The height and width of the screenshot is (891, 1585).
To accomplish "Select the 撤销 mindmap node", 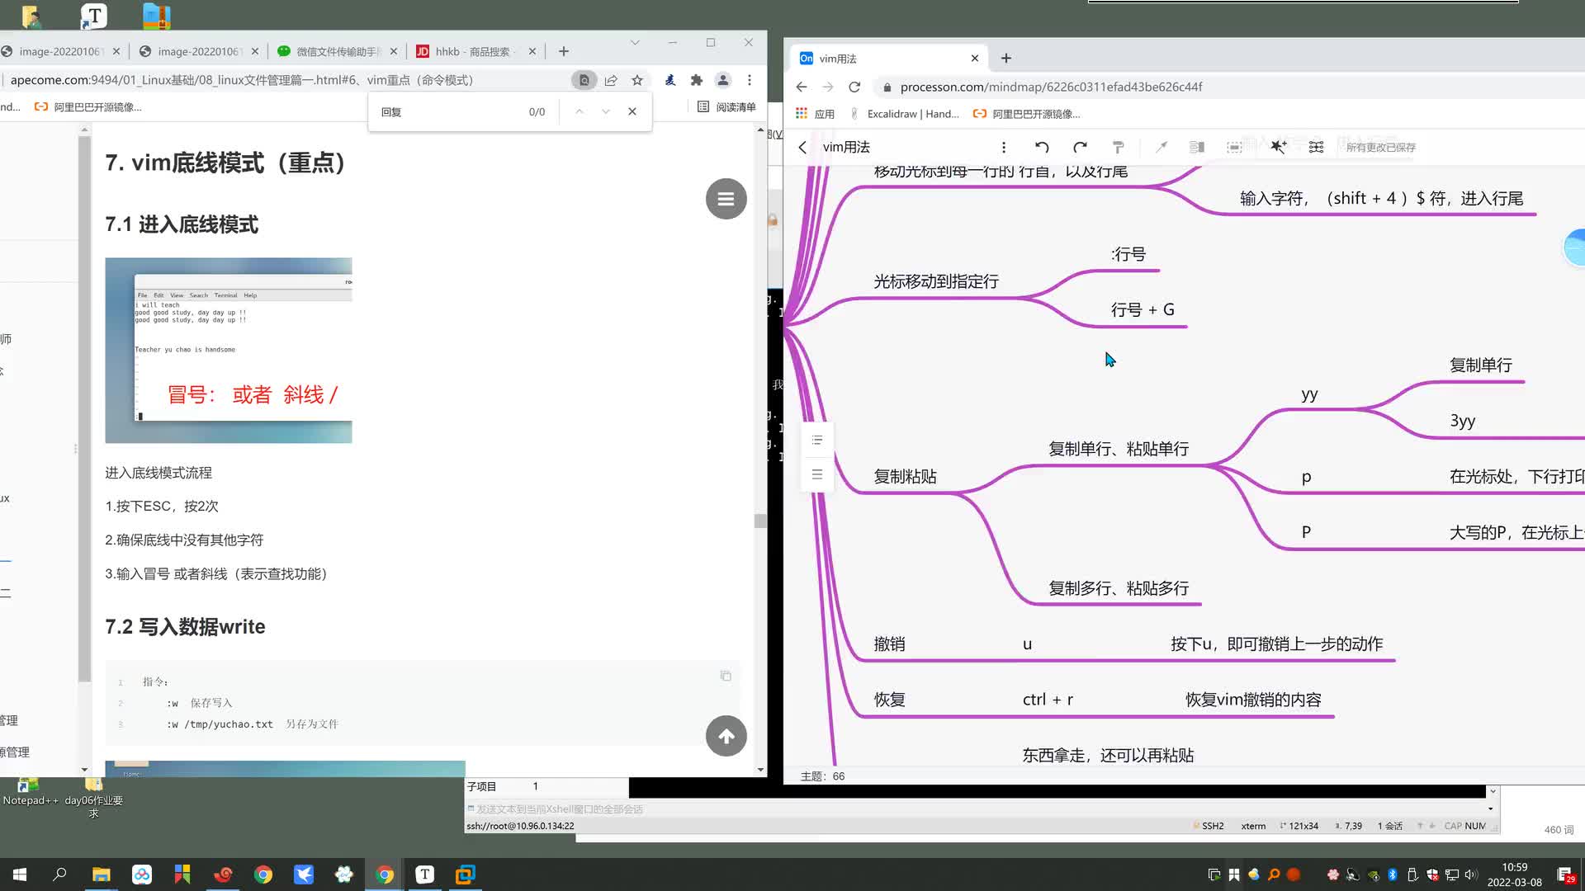I will tap(889, 643).
